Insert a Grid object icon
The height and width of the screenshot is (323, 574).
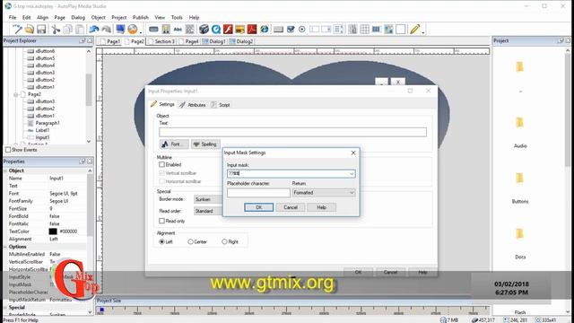[365, 30]
